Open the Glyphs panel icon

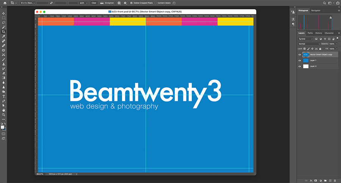click(x=293, y=19)
